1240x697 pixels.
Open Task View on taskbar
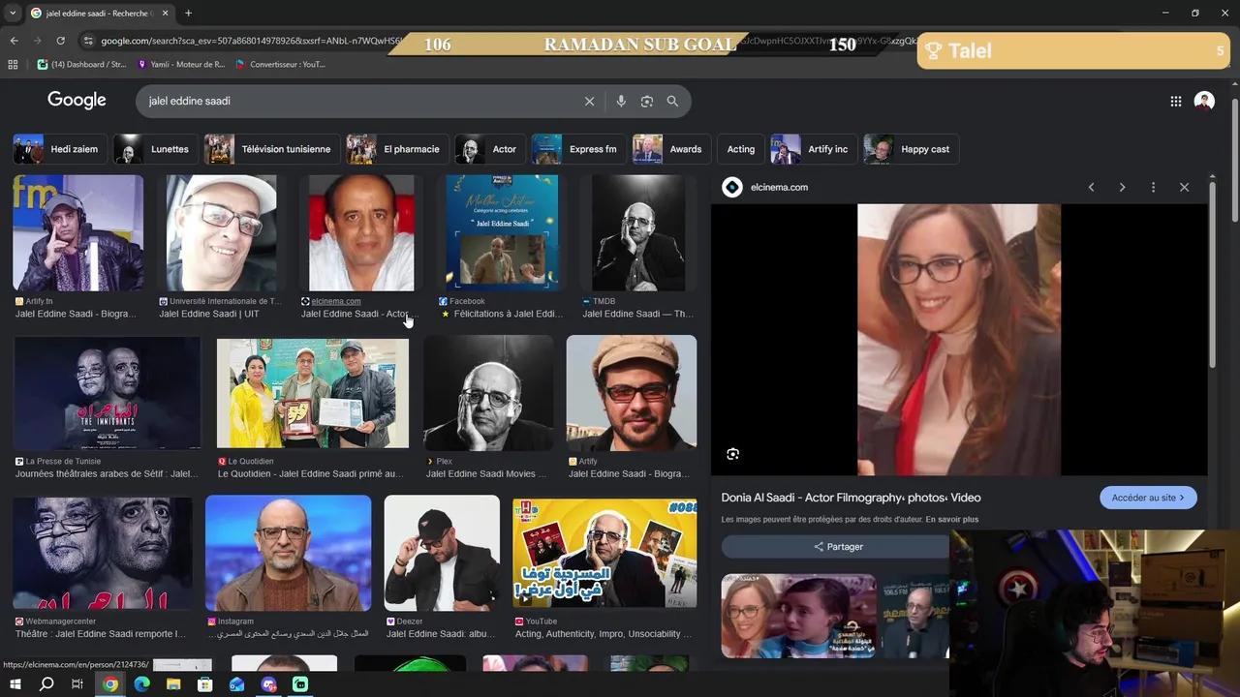point(77,684)
